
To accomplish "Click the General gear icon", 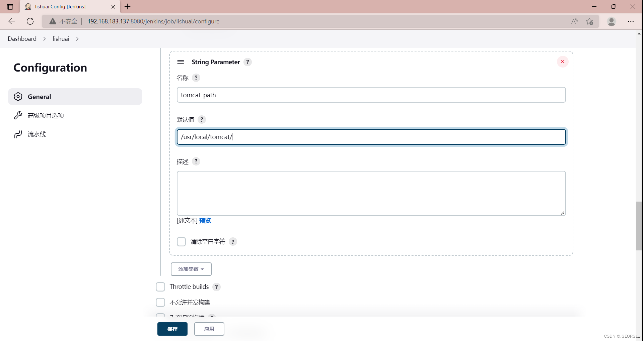I will [x=18, y=97].
